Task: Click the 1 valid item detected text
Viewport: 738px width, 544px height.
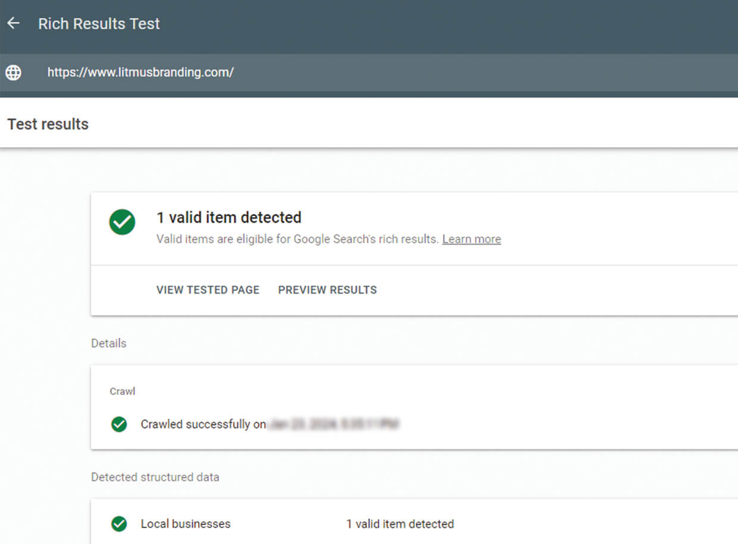Action: 229,217
